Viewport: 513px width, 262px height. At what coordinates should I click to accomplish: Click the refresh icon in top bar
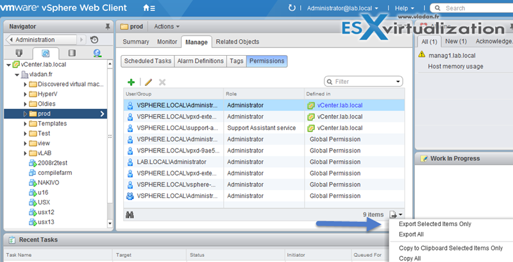tap(292, 8)
